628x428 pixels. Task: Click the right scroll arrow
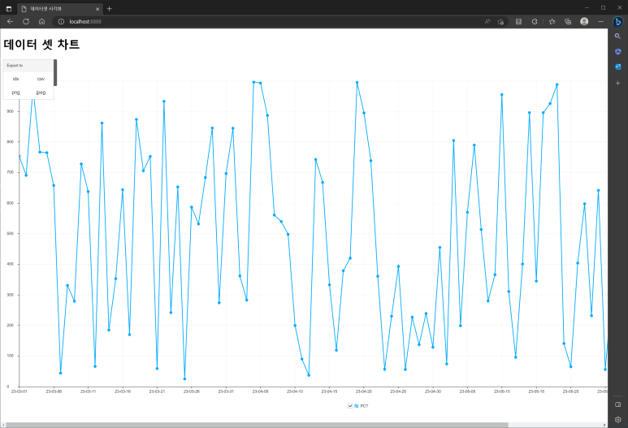pyautogui.click(x=604, y=425)
